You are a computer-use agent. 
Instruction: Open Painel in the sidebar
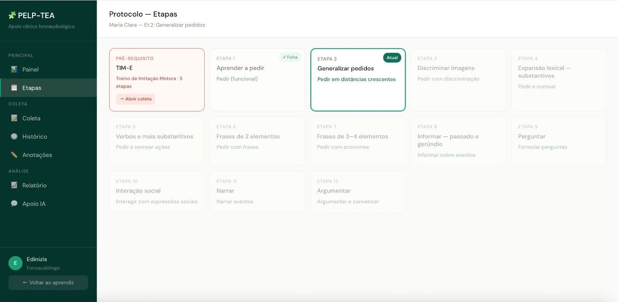48,70
